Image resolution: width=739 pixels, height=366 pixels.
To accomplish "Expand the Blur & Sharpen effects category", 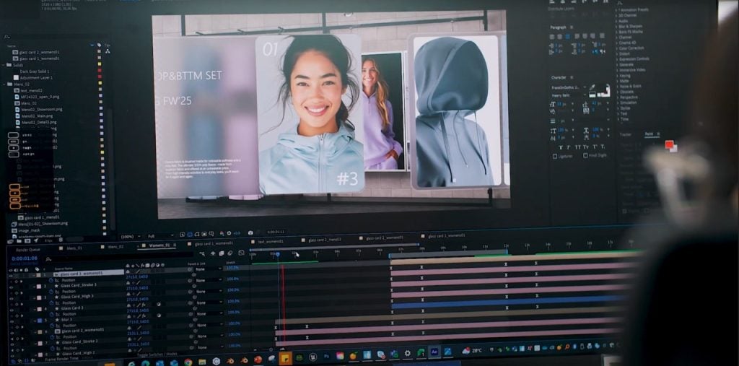I will [616, 27].
